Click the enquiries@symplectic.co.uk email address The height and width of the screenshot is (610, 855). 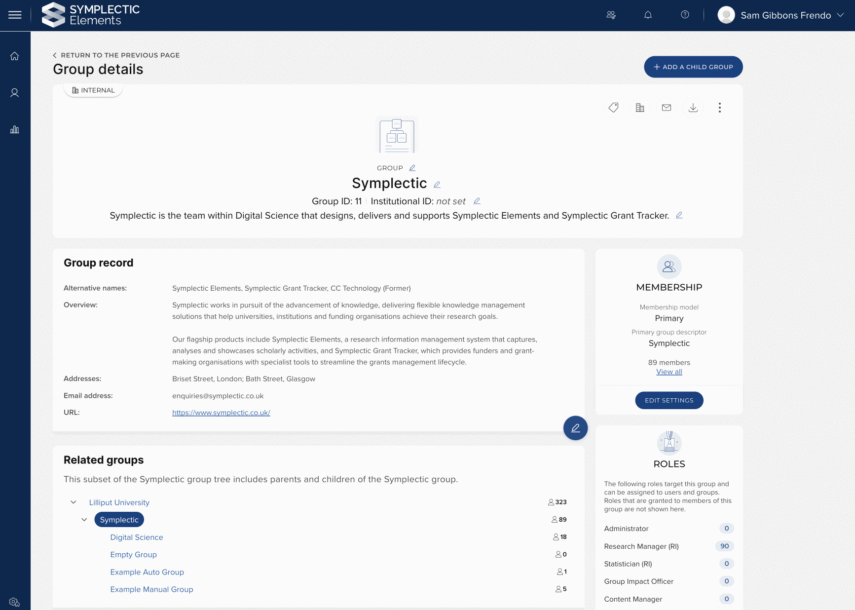pyautogui.click(x=218, y=396)
